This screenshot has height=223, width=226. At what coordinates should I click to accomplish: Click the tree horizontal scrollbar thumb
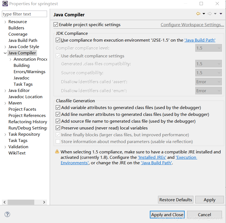point(21,202)
